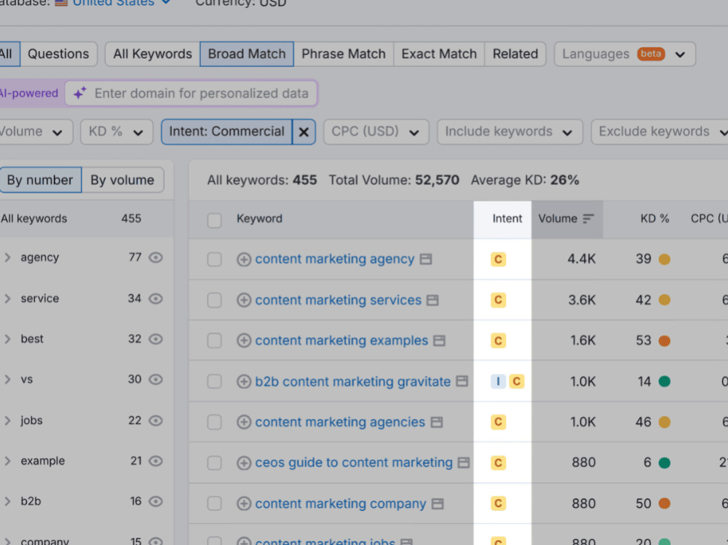This screenshot has width=728, height=545.
Task: Group keywords By volume
Action: click(122, 180)
